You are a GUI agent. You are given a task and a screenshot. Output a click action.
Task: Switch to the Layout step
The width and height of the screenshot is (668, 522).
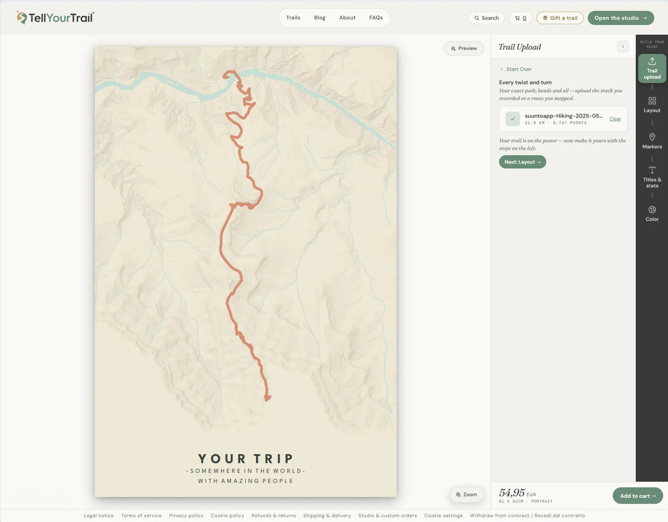click(652, 105)
